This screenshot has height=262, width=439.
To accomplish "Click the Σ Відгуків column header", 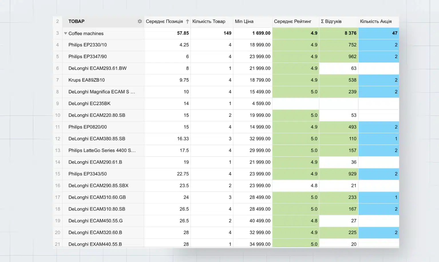I will pos(331,21).
